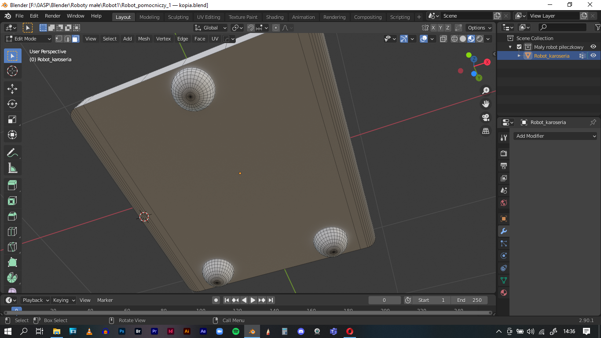
Task: Toggle proportional editing
Action: (276, 28)
